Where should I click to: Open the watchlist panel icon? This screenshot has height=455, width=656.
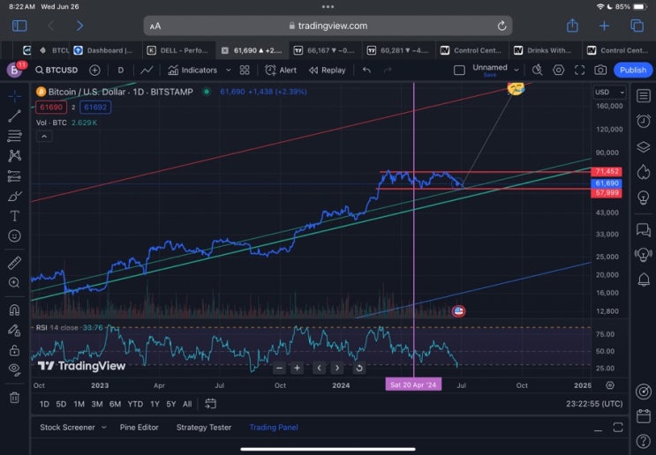click(x=643, y=96)
